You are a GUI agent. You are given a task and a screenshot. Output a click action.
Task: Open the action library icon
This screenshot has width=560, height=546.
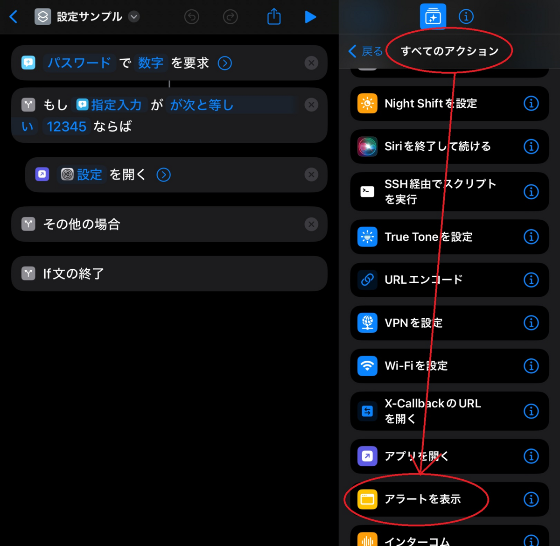pos(433,16)
